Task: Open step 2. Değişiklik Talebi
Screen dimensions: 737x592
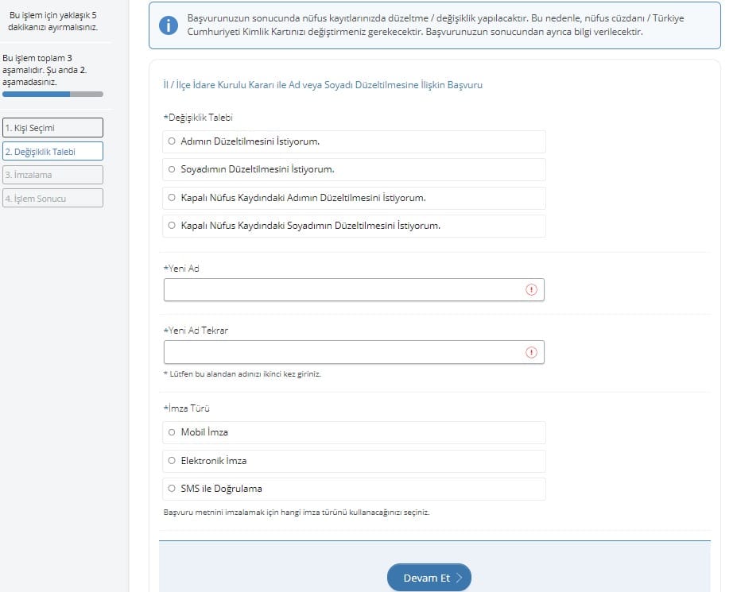Action: (52, 151)
